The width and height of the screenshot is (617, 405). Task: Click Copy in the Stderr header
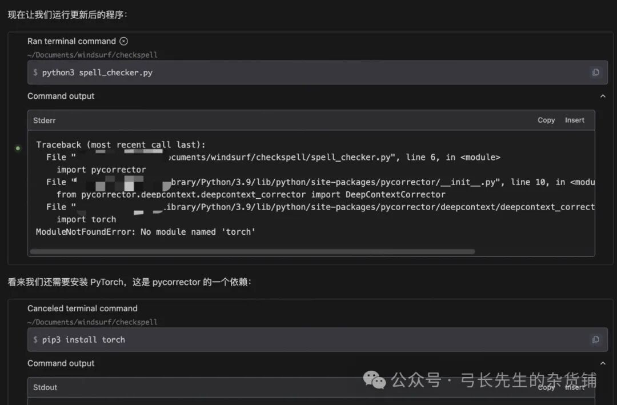(546, 120)
